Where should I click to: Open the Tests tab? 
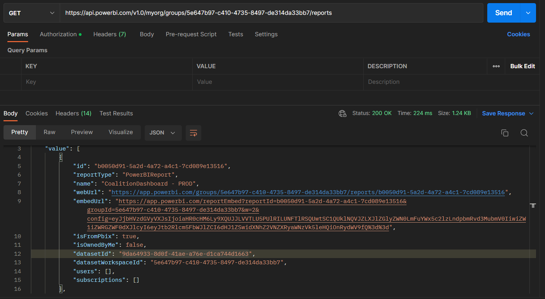coord(236,34)
